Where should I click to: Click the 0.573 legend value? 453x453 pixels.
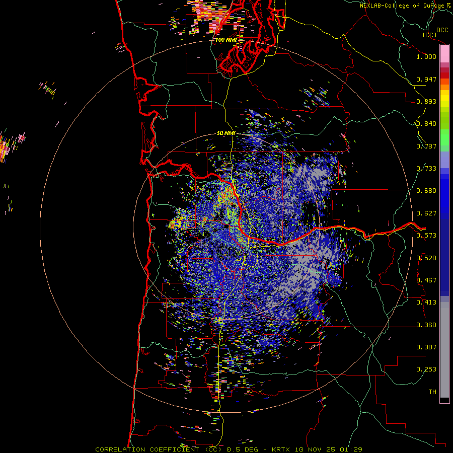click(x=426, y=236)
